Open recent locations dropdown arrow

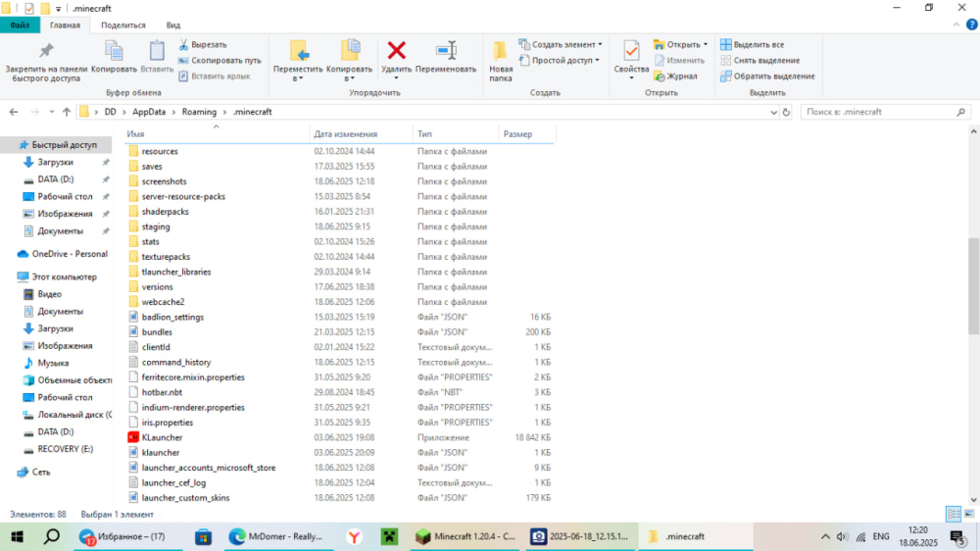coord(52,112)
